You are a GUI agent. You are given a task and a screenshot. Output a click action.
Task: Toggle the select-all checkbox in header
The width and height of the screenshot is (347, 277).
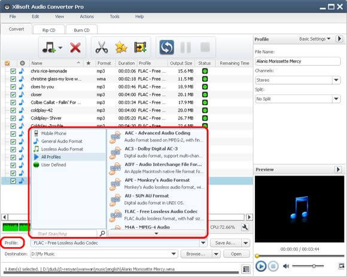click(7, 63)
